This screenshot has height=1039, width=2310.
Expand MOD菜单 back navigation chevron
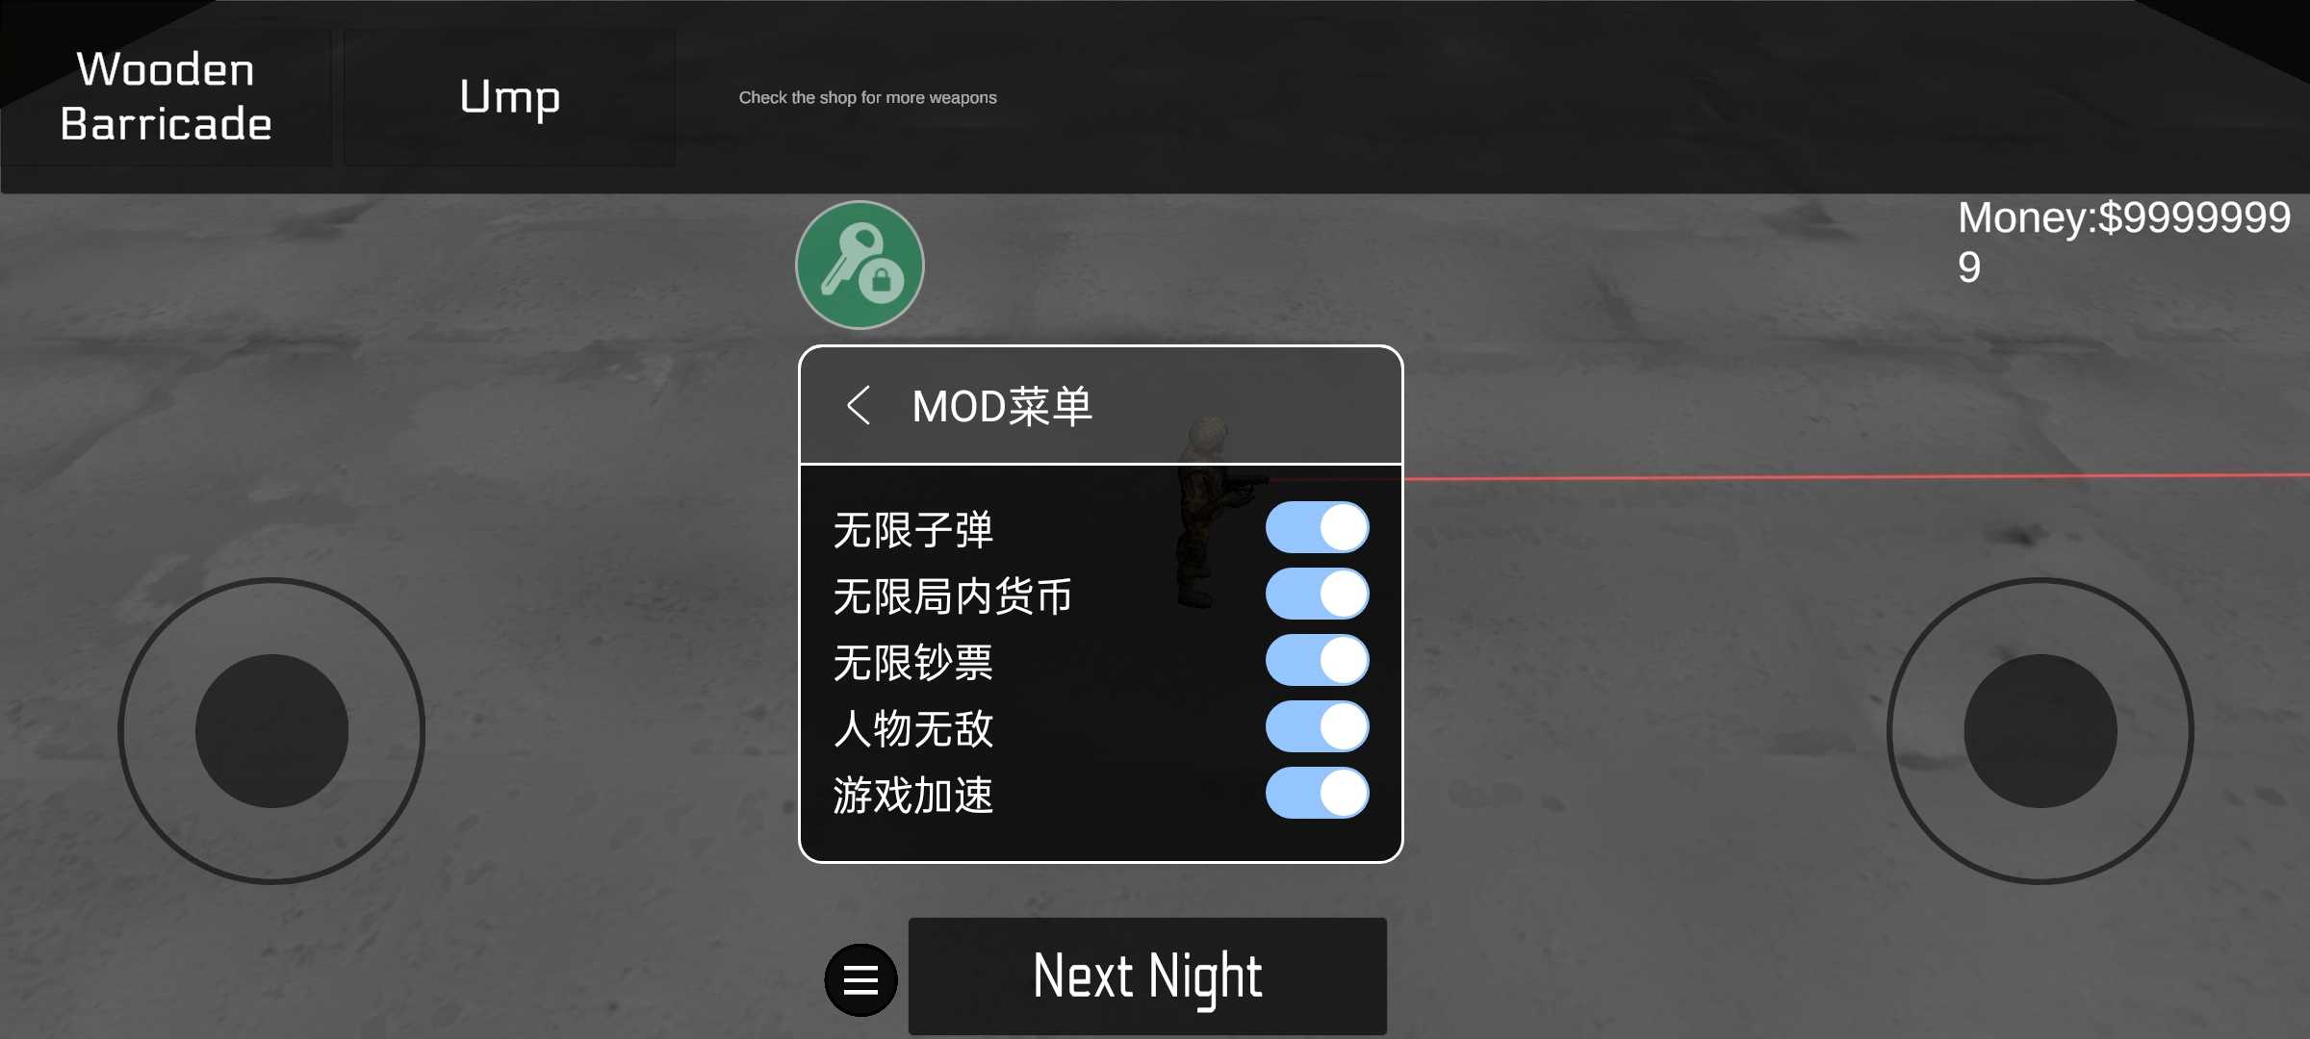point(855,405)
